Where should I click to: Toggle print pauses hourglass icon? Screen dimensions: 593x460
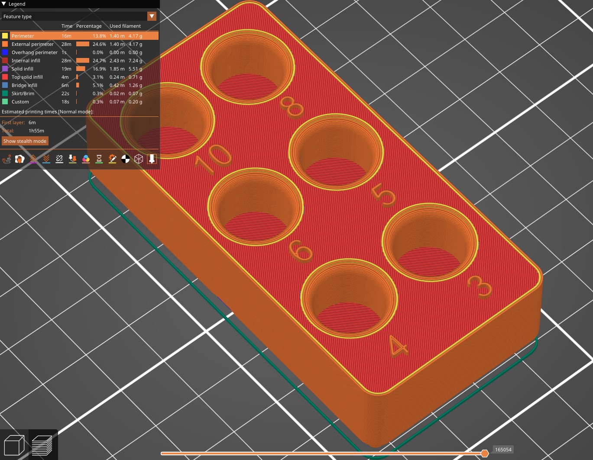(99, 159)
